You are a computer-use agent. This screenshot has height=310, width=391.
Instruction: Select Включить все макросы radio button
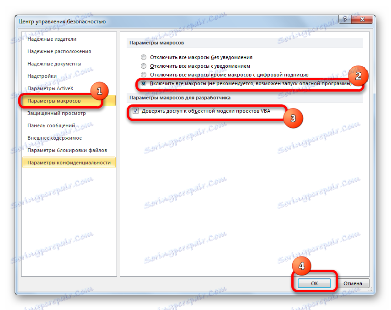click(x=144, y=83)
